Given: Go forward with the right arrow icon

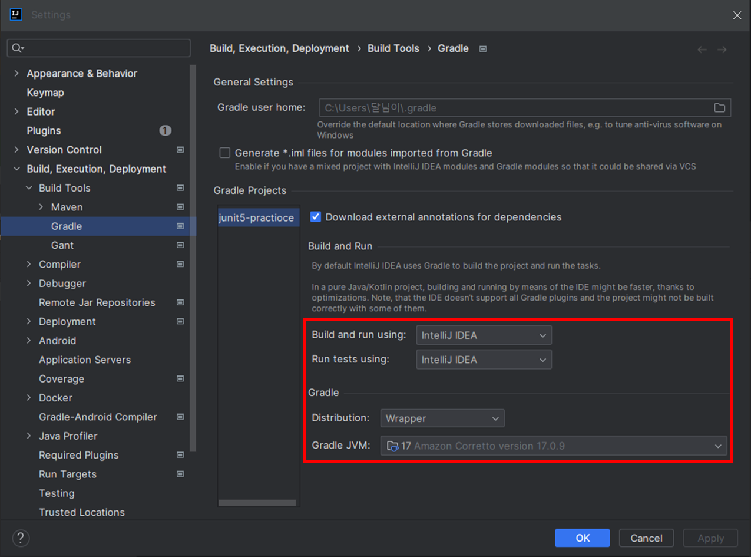Looking at the screenshot, I should (722, 50).
